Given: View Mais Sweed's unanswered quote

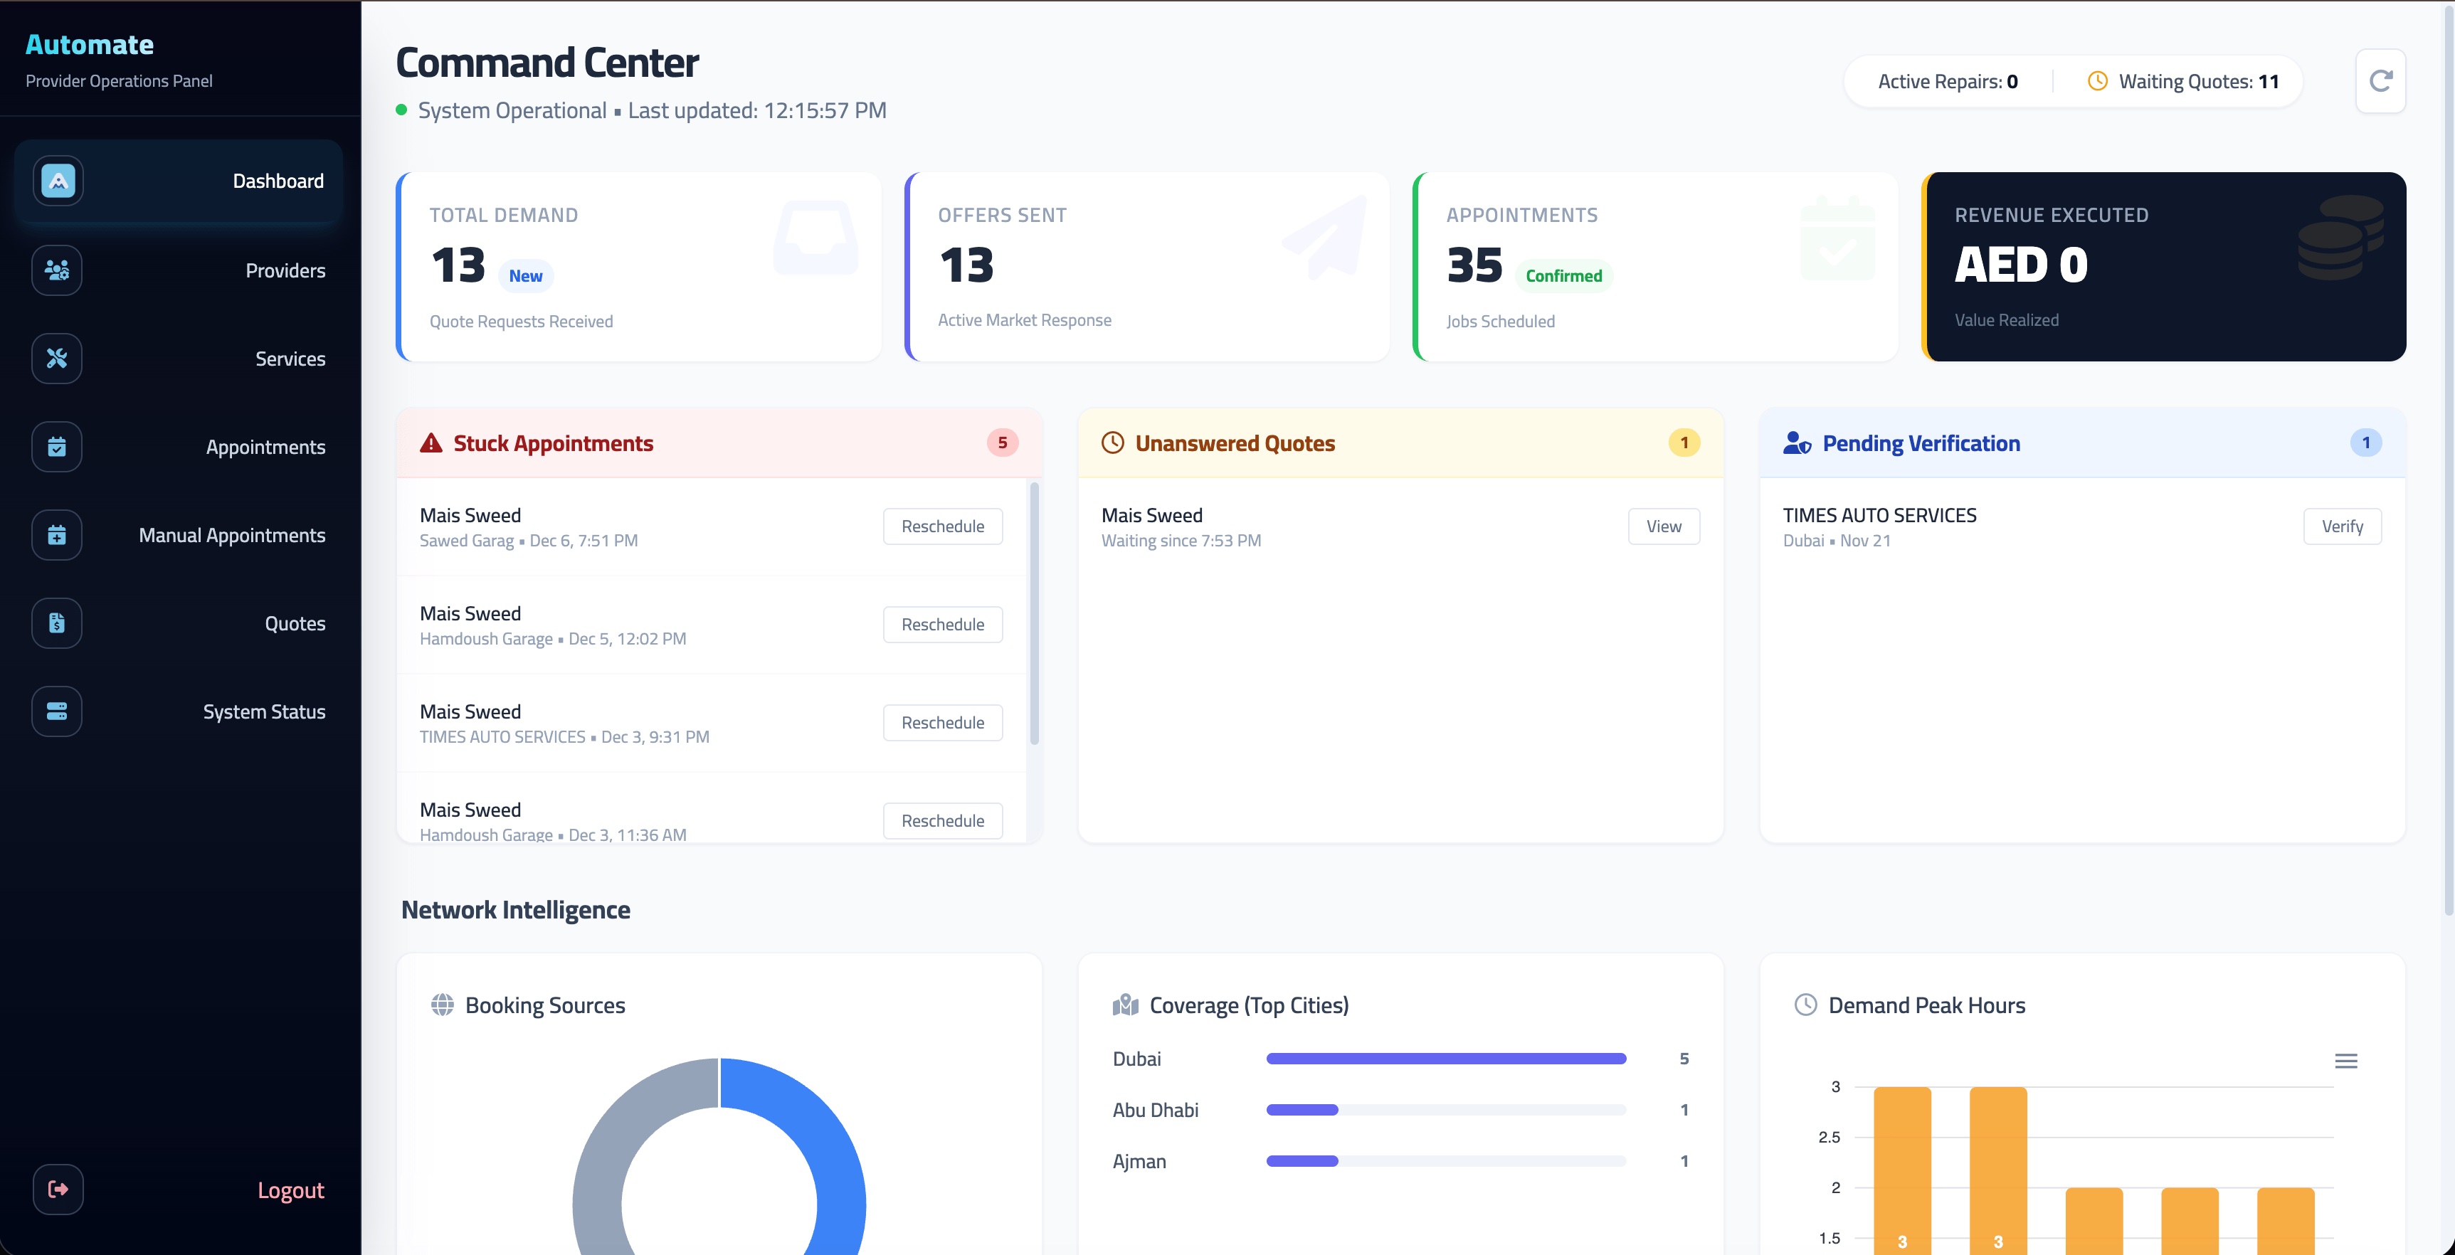Looking at the screenshot, I should pos(1663,526).
